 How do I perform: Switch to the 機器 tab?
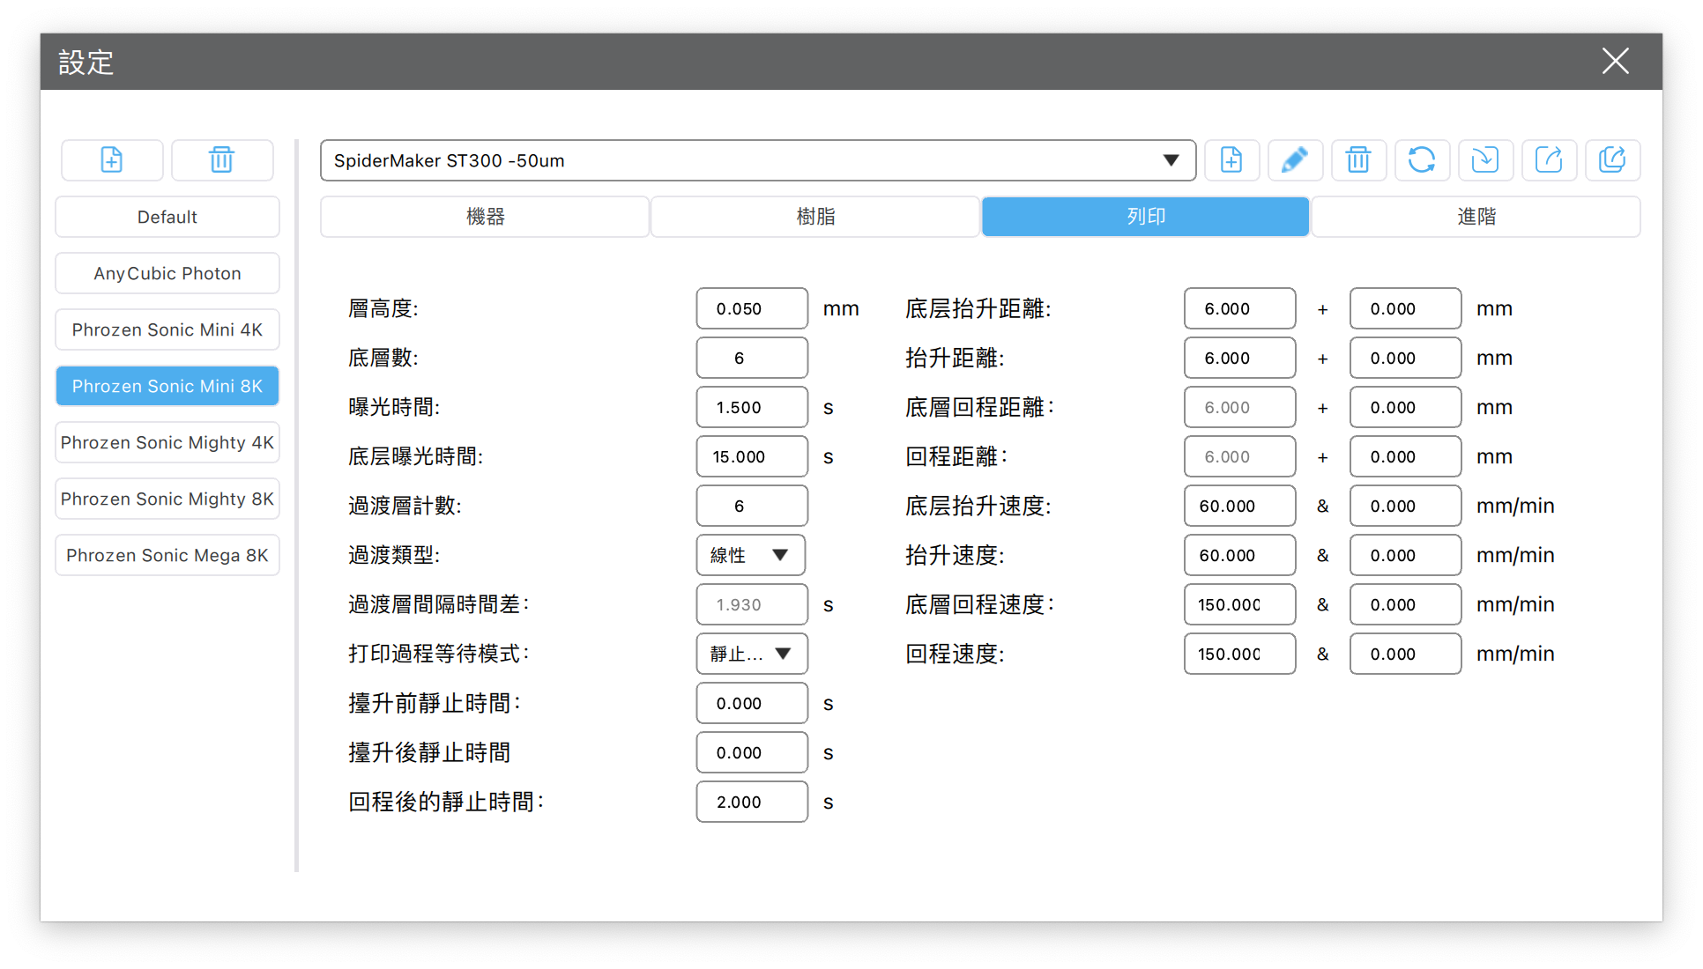[485, 217]
